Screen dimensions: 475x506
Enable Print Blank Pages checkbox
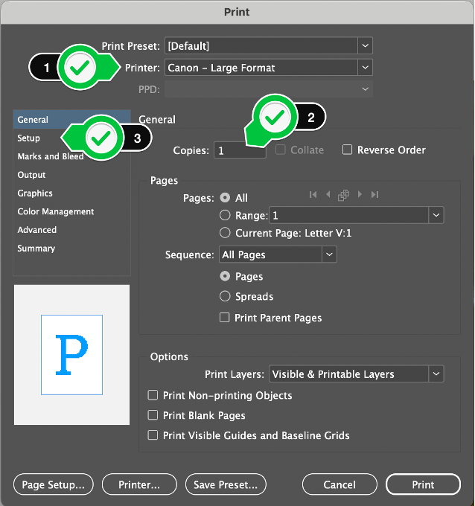coord(153,415)
